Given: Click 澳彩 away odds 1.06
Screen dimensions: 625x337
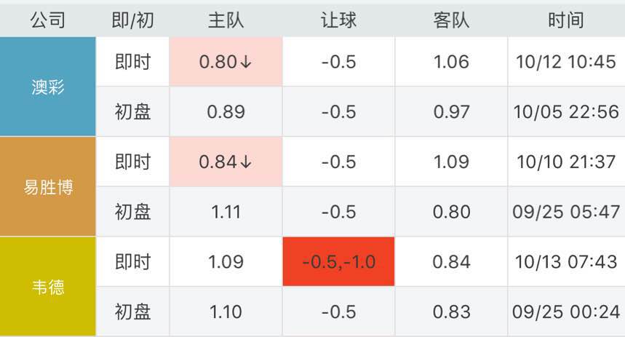Looking at the screenshot, I should click(451, 62).
